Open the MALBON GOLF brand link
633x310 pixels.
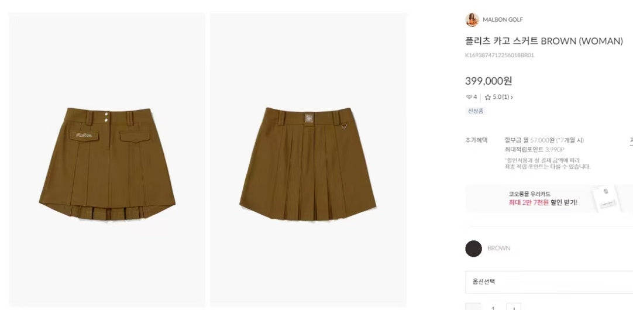tap(503, 19)
